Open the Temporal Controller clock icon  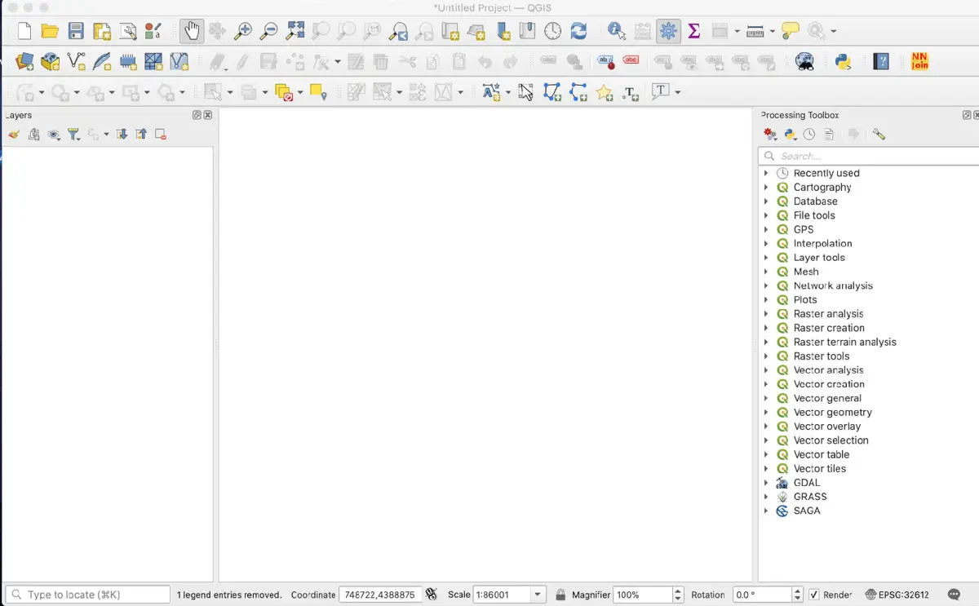pos(553,31)
